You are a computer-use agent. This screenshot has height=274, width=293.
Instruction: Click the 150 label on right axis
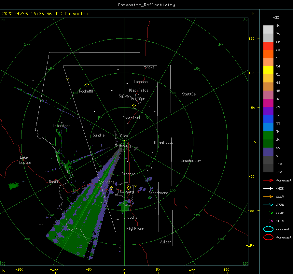pyautogui.click(x=251, y=38)
